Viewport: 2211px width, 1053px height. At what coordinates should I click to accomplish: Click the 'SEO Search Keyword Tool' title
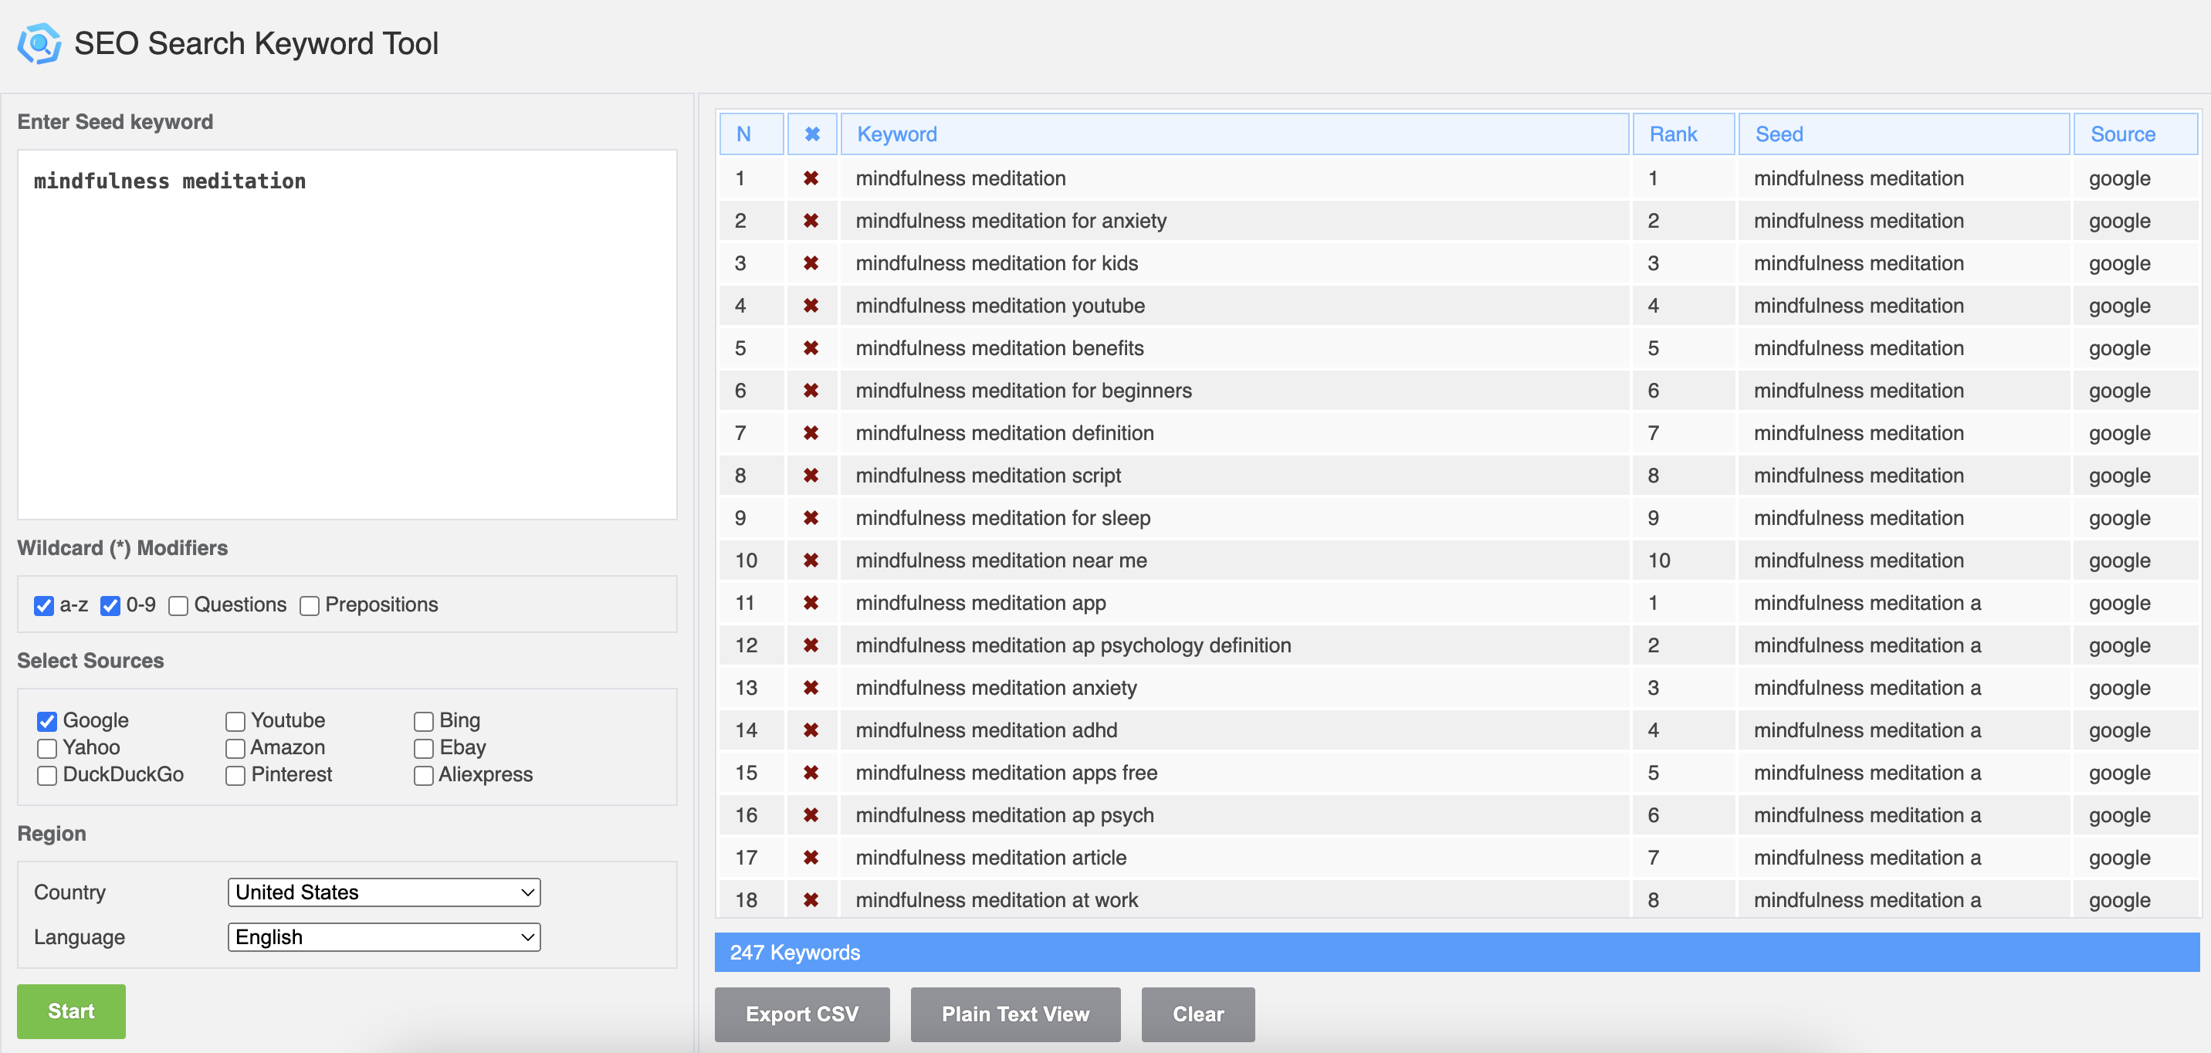pyautogui.click(x=256, y=43)
